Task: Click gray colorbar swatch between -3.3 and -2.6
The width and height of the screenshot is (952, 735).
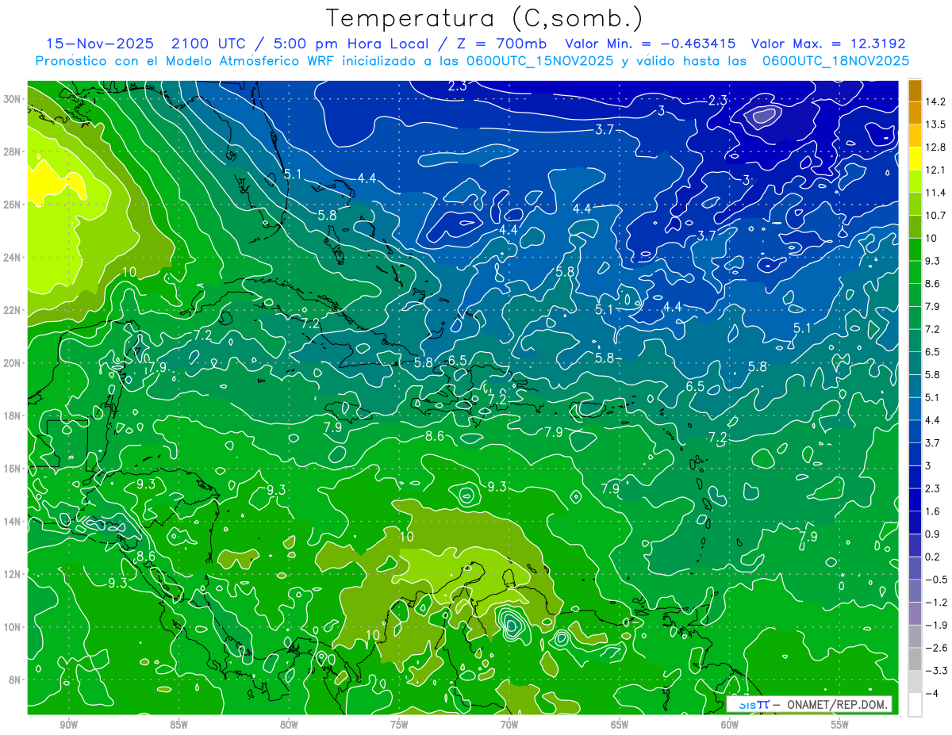Action: point(915,659)
